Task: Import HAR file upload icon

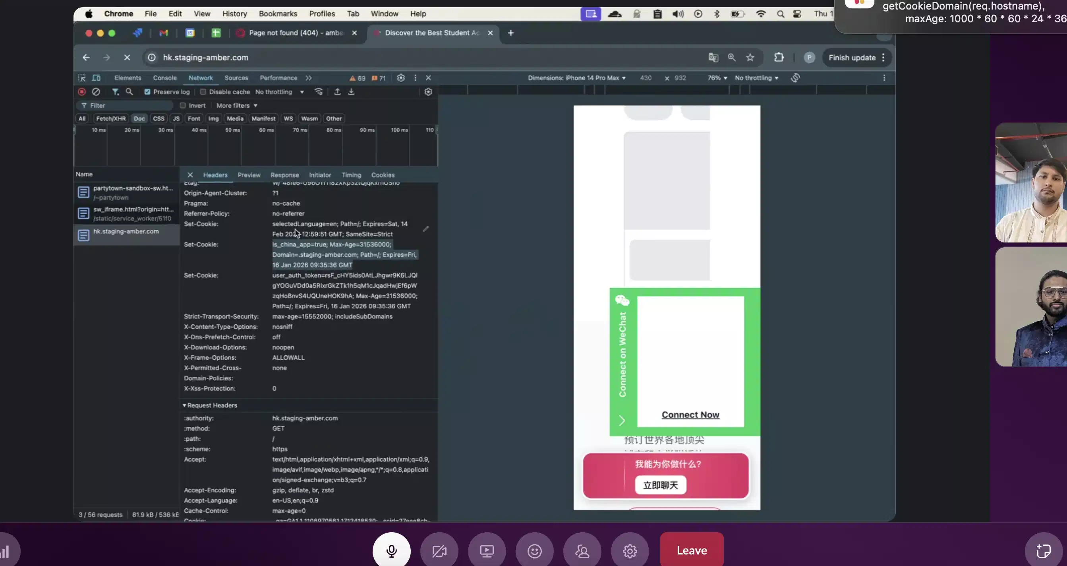Action: [338, 91]
